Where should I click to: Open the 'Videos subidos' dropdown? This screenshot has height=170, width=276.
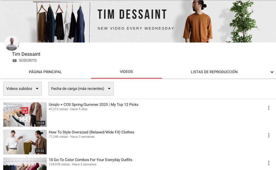tap(22, 89)
